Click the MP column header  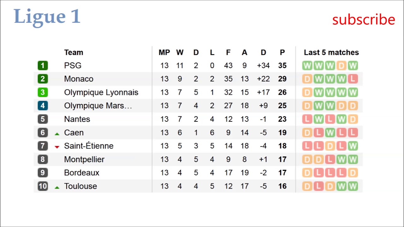pos(164,52)
